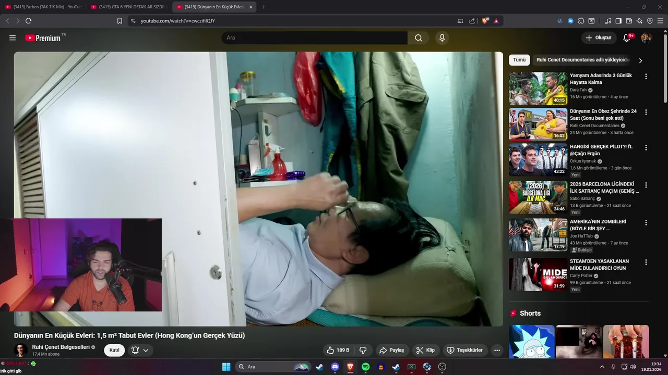Click the Windows taskbar search box
The image size is (668, 375).
273,367
